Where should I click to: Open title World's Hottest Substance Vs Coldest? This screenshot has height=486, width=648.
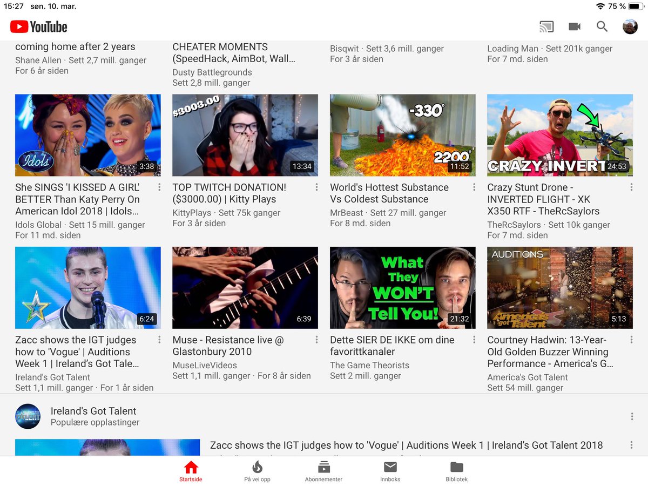tap(389, 193)
